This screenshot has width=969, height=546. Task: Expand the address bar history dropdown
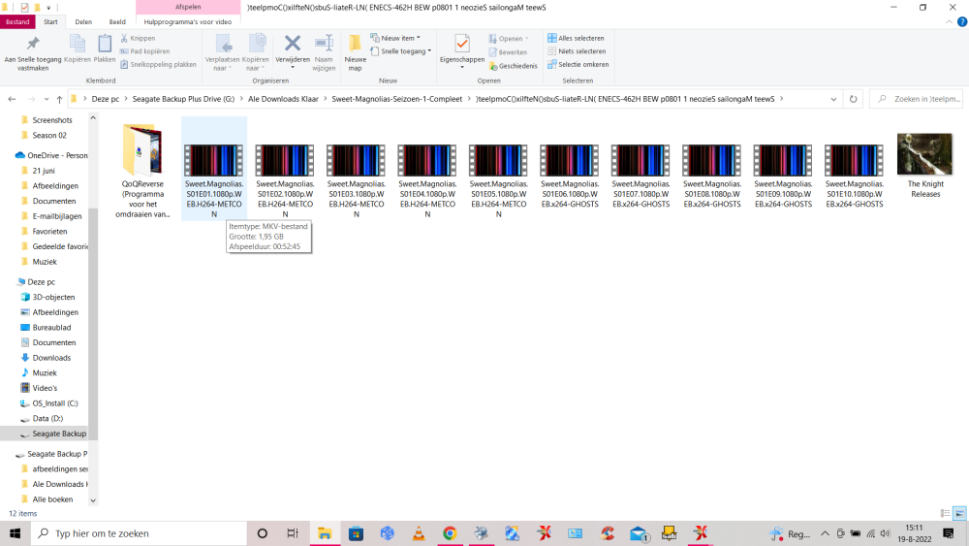tap(834, 99)
